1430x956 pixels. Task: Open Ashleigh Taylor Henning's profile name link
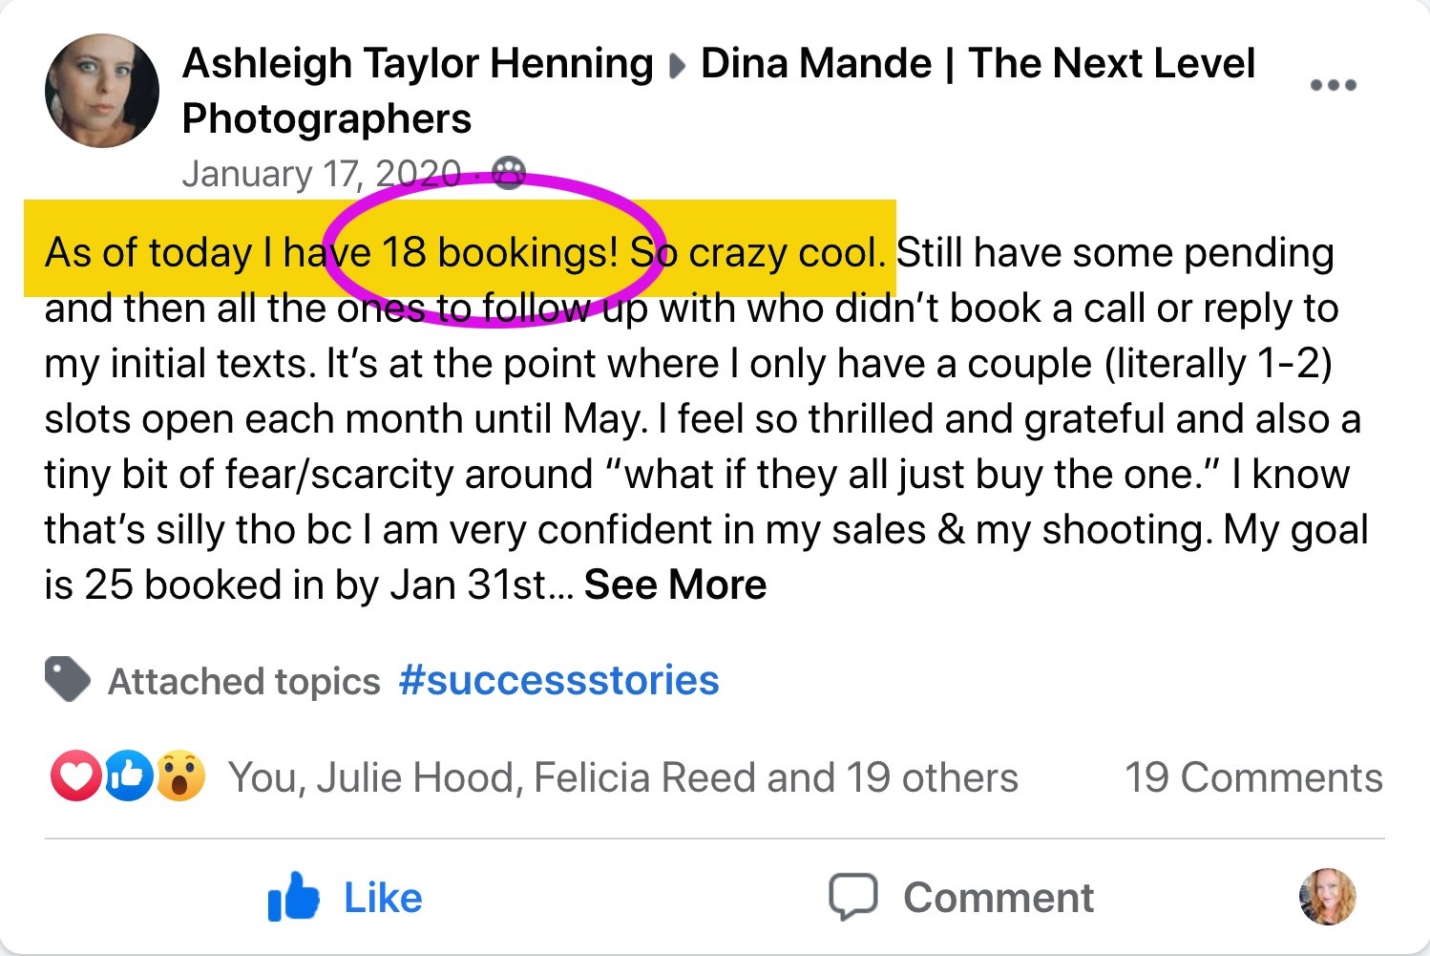(417, 64)
